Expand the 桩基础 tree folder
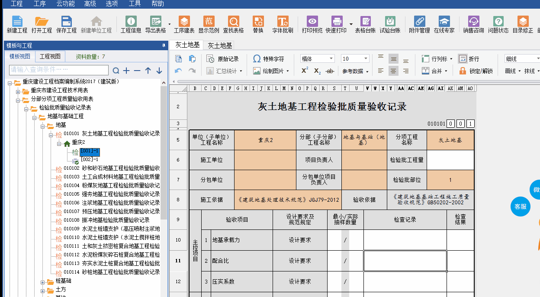This screenshot has width=540, height=297. click(x=43, y=281)
